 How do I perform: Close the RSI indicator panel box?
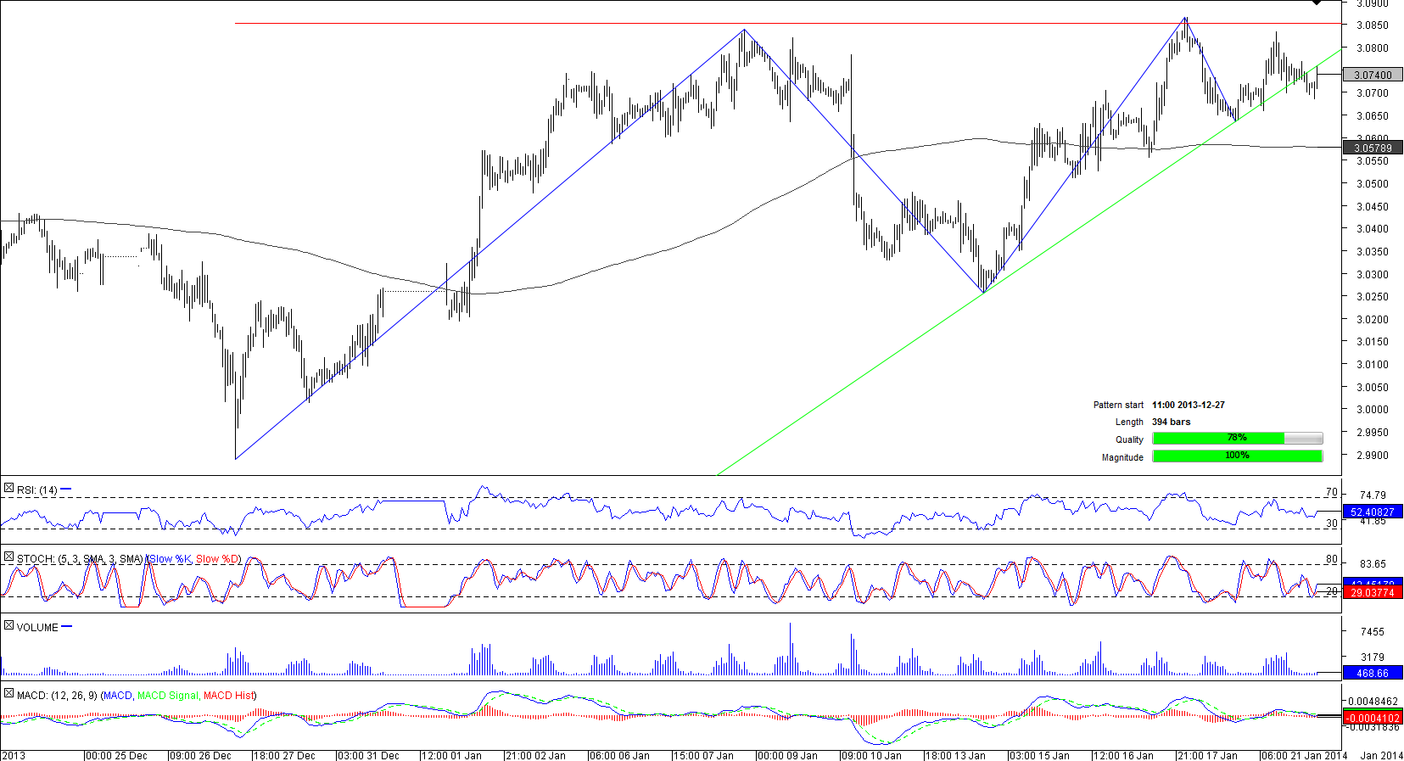pos(8,489)
